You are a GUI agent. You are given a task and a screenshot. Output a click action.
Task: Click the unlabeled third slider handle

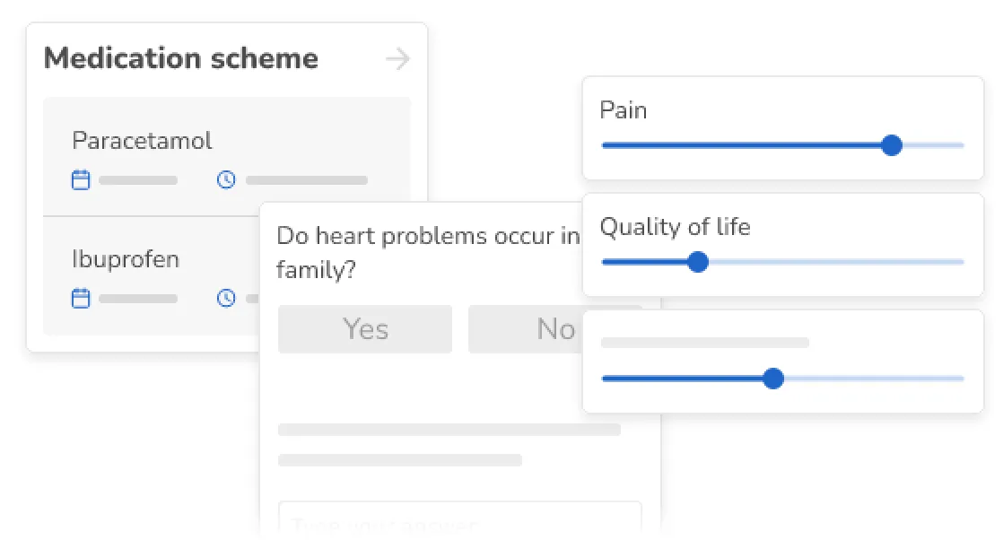[772, 379]
